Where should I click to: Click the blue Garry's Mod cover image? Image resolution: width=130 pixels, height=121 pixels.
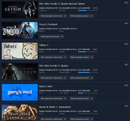click(x=20, y=92)
